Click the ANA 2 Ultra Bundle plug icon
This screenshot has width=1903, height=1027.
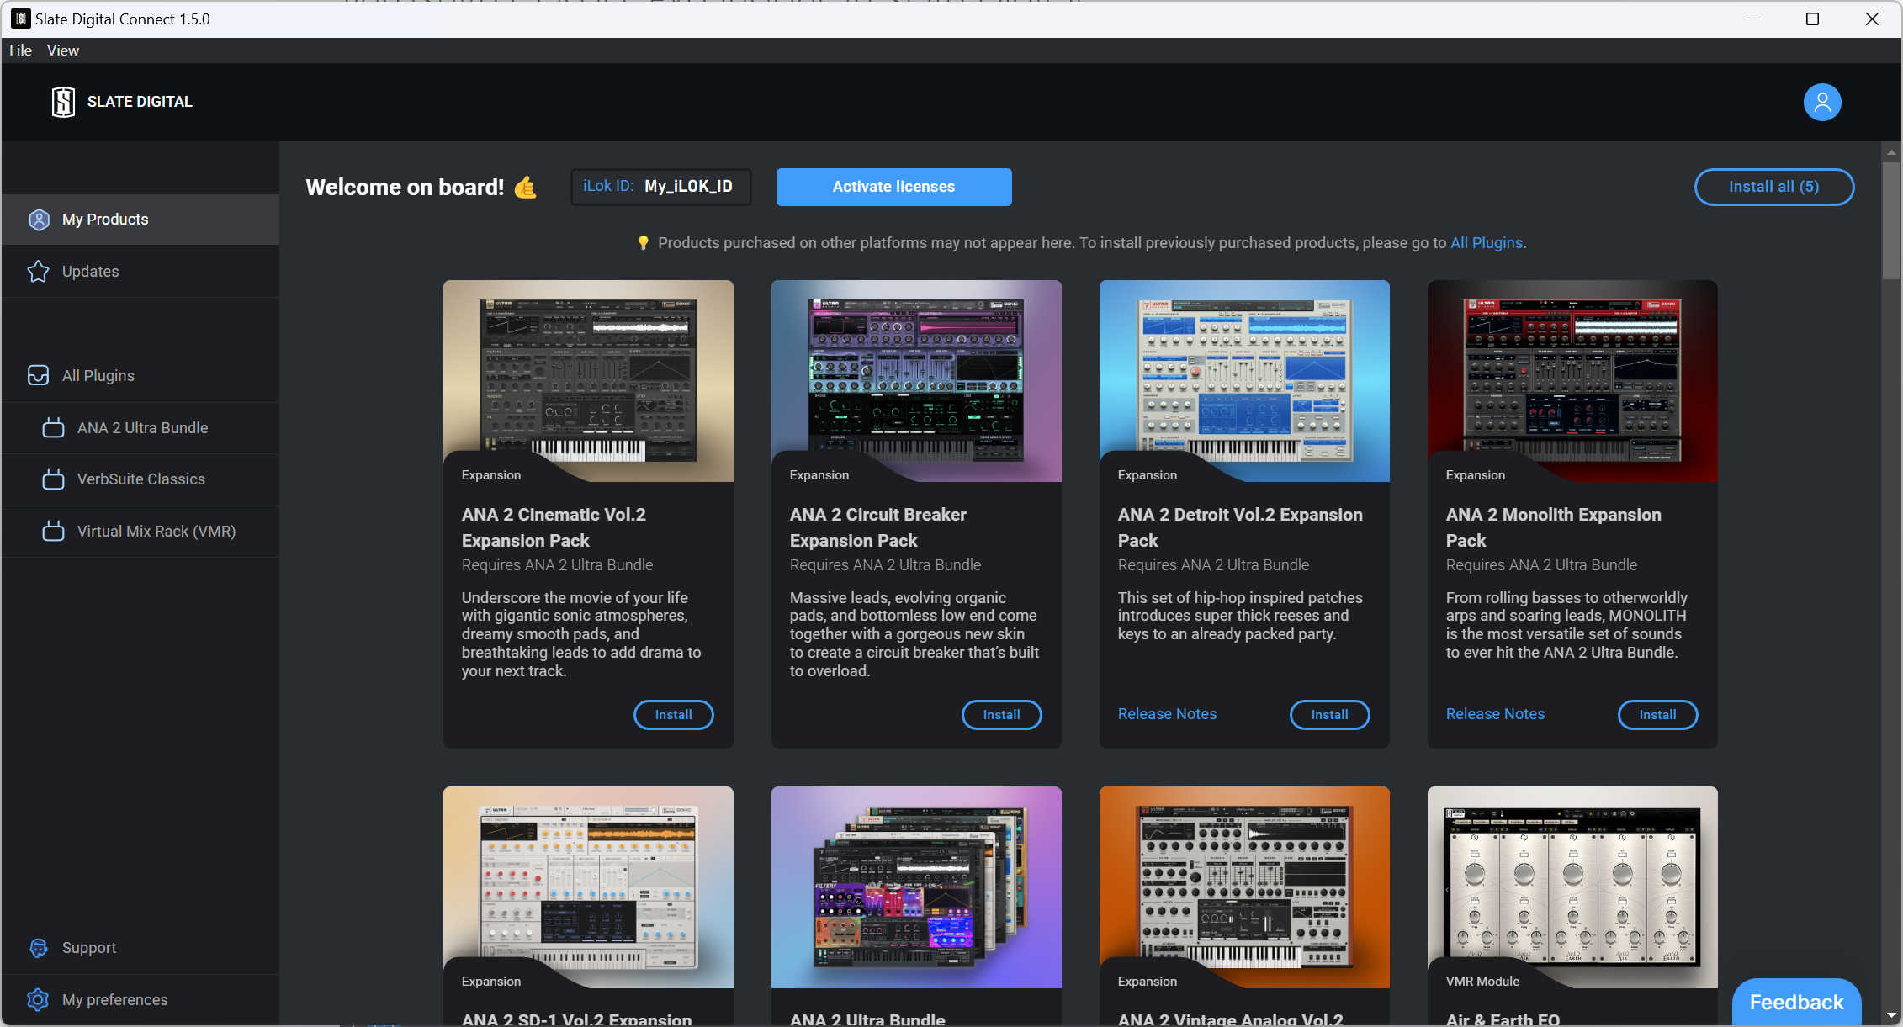point(54,427)
